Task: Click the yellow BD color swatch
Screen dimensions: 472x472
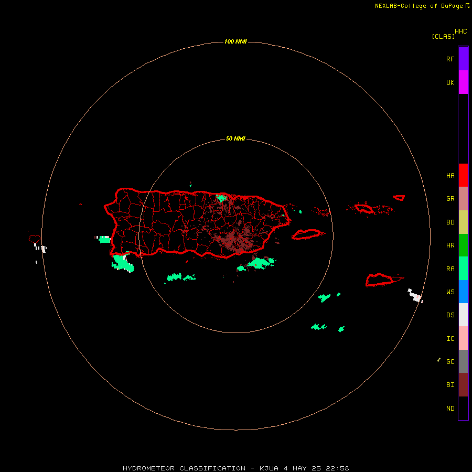Action: pos(463,222)
